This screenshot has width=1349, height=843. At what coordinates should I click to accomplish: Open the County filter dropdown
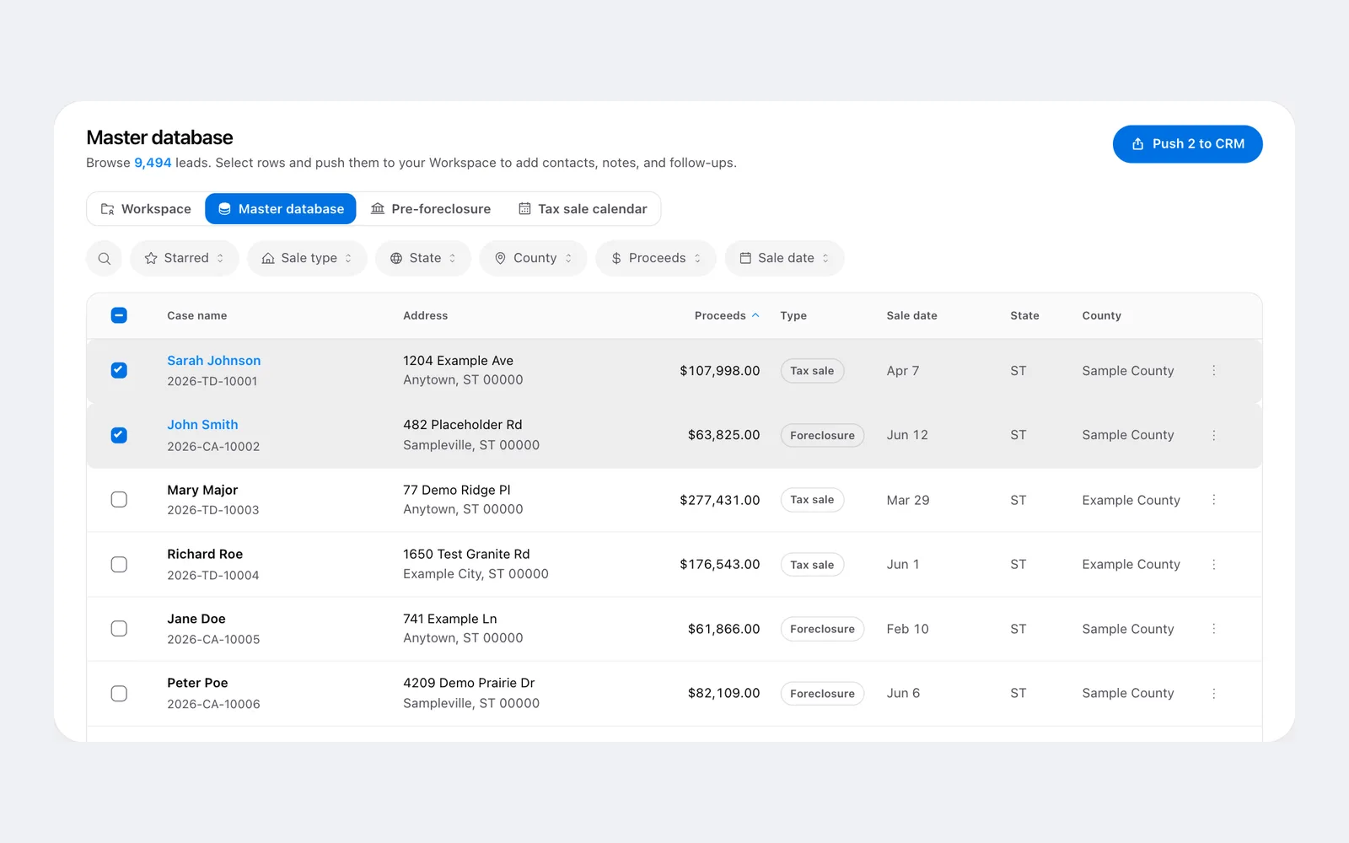tap(533, 259)
